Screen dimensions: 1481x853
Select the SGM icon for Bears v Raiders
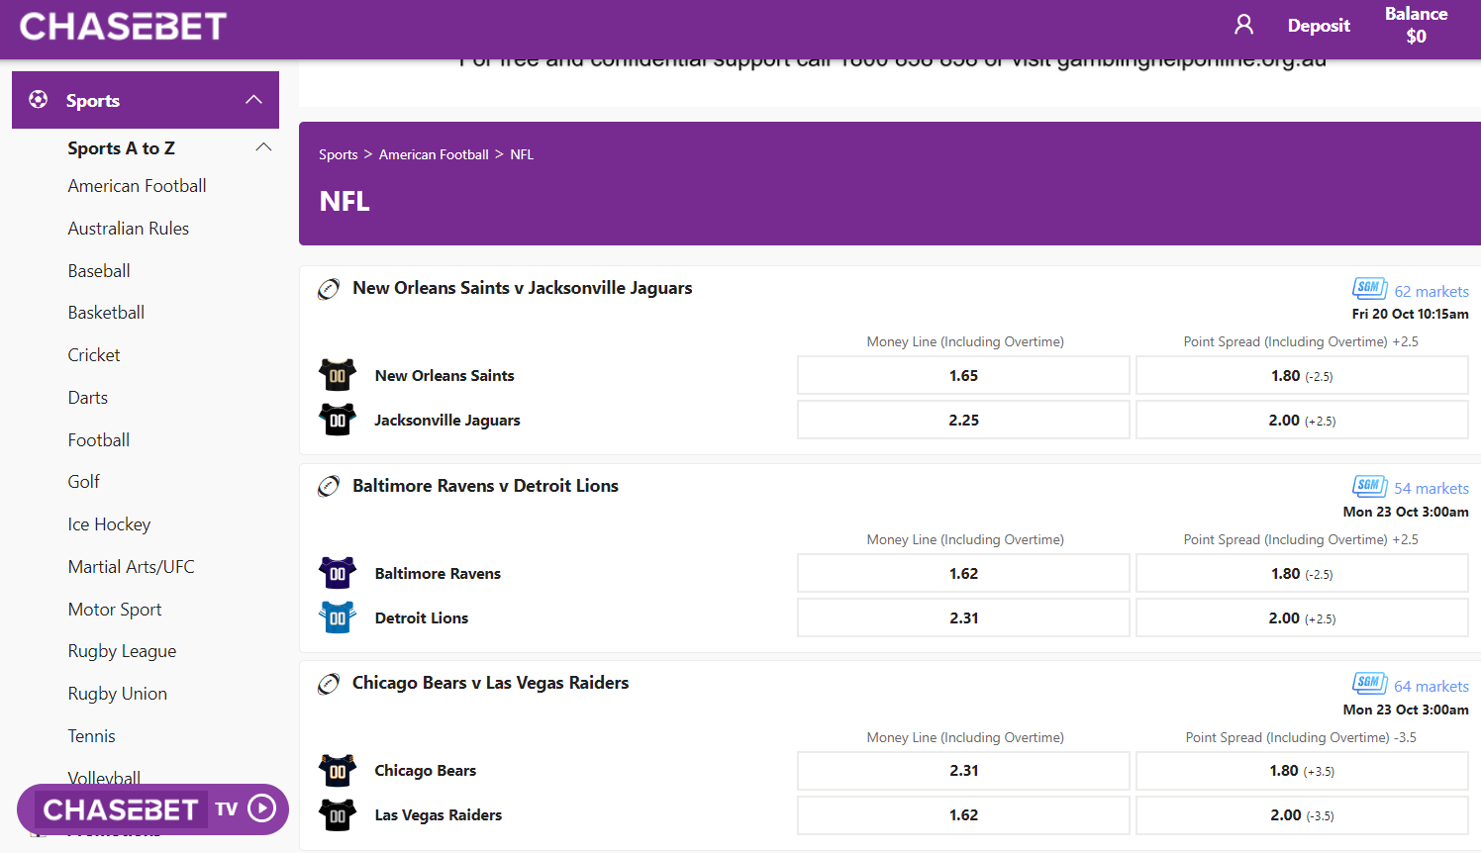click(1369, 683)
